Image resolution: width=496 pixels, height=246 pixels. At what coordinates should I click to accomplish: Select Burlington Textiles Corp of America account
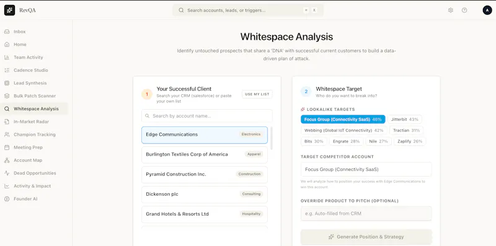[x=205, y=155]
